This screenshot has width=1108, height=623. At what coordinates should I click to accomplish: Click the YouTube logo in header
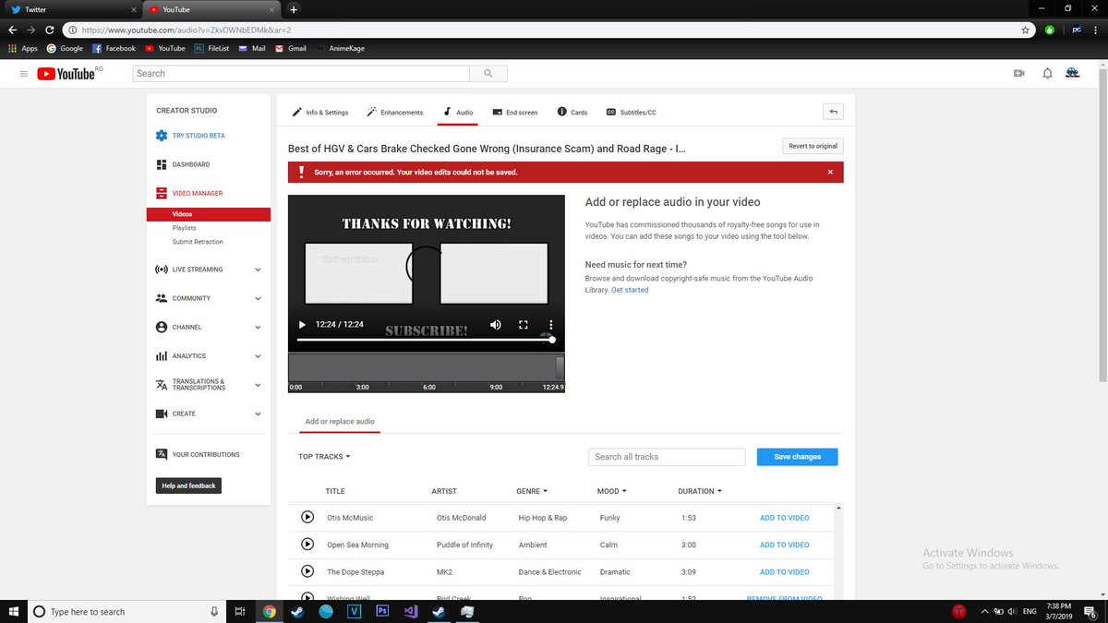tap(66, 74)
